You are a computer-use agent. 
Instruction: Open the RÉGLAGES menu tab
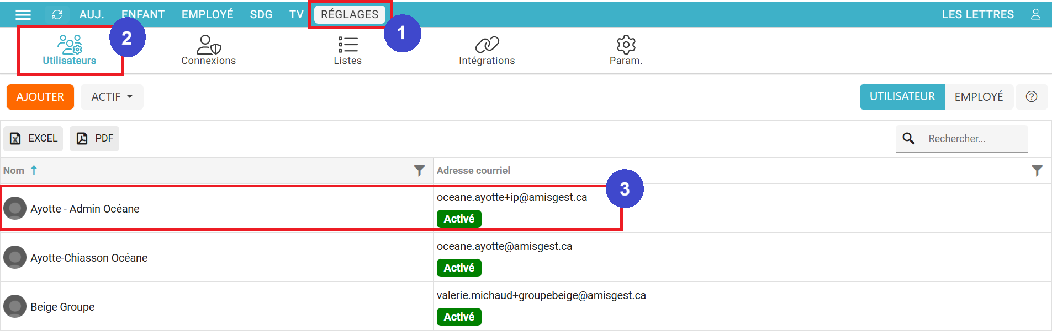pyautogui.click(x=350, y=14)
